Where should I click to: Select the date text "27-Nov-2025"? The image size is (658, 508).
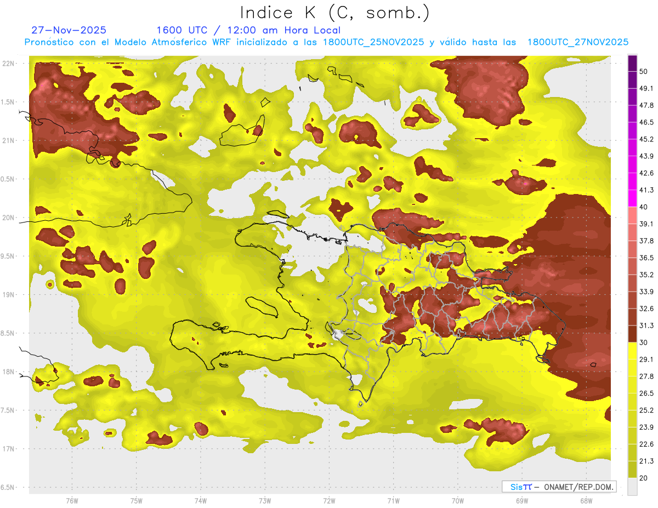[x=69, y=30]
